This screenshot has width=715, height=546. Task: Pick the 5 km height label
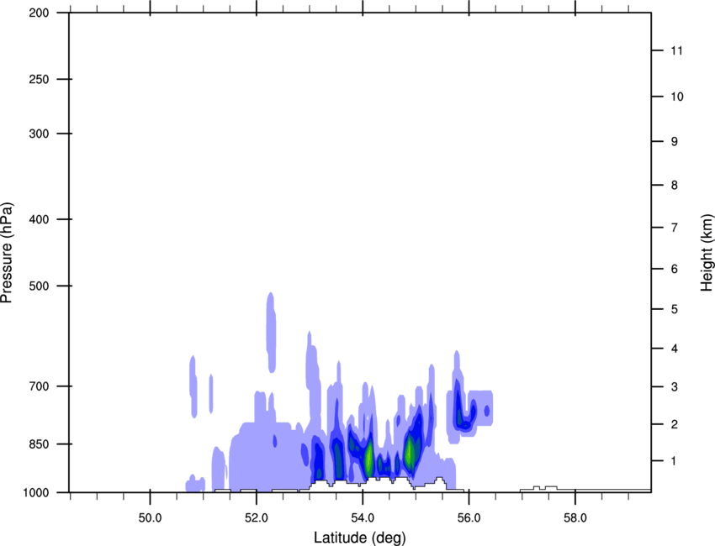click(x=674, y=309)
